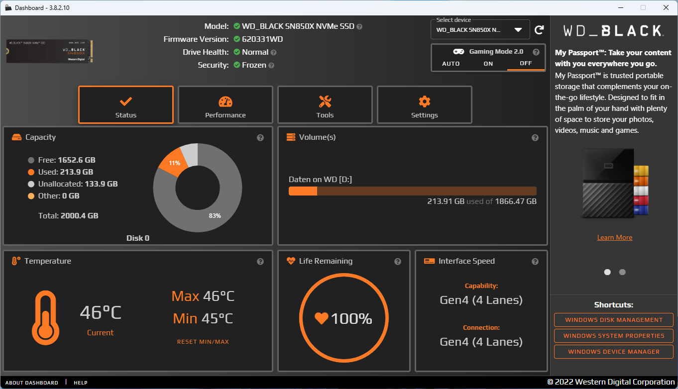Switch to the Settings tab
Image resolution: width=678 pixels, height=389 pixels.
(x=425, y=104)
